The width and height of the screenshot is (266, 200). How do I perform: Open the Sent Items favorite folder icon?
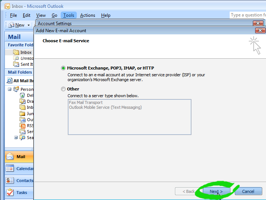coord(16,64)
